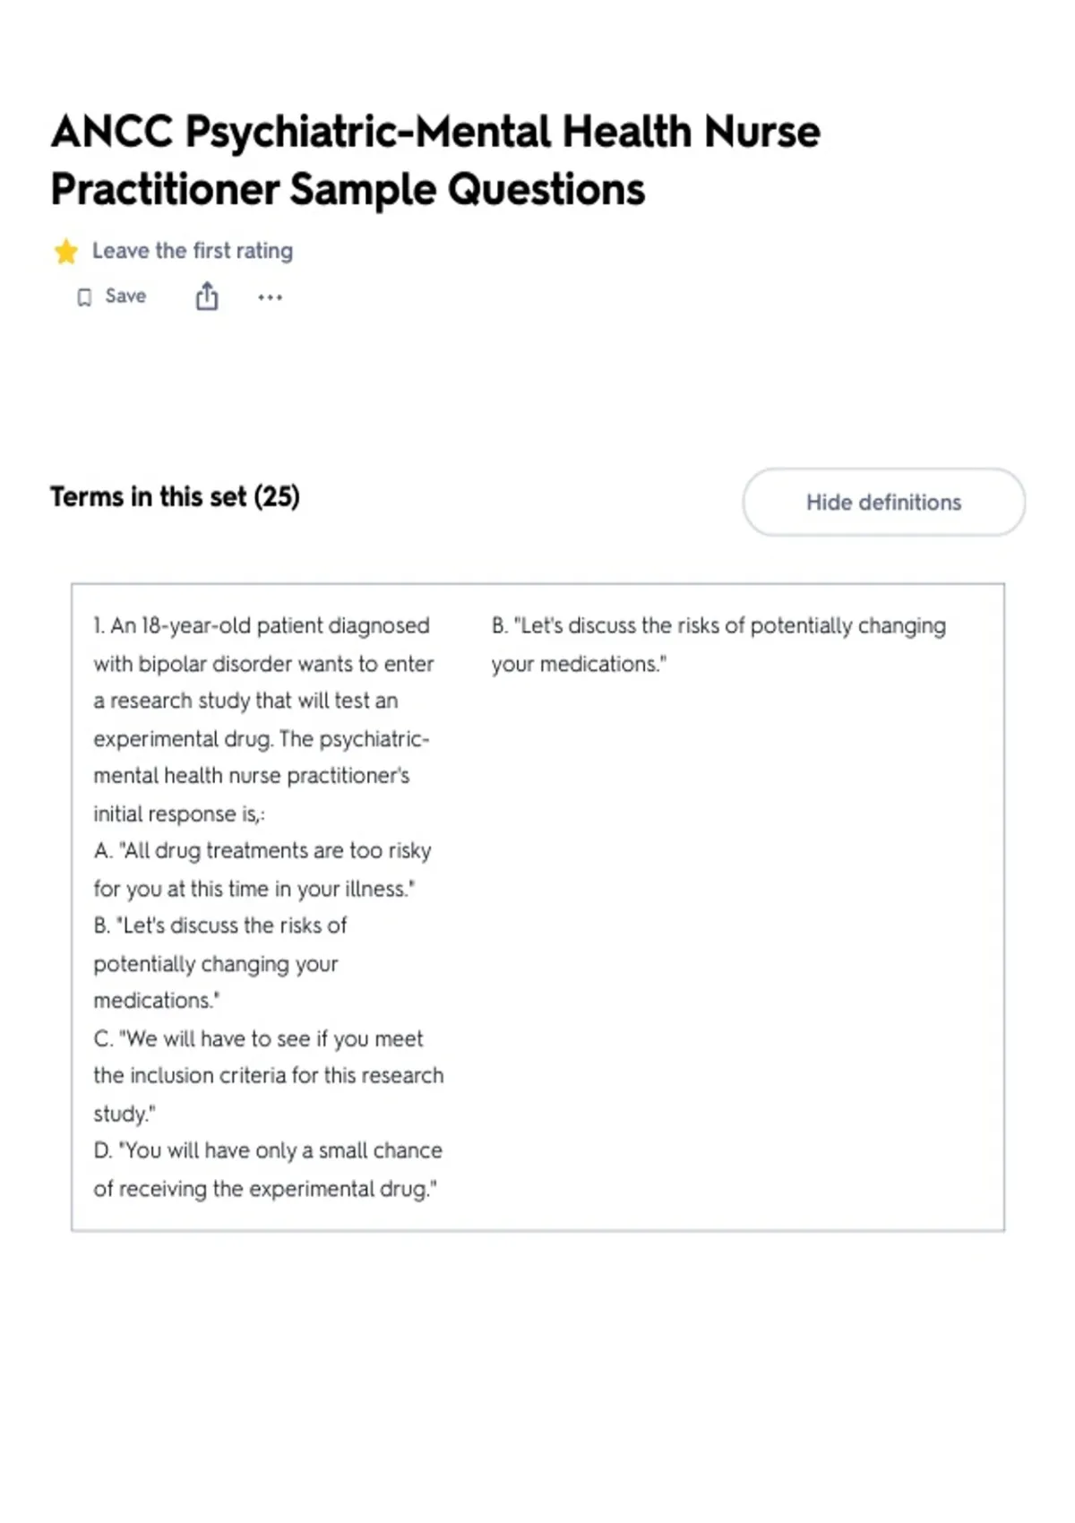
Task: Select option B text inside the question column
Action: pyautogui.click(x=220, y=963)
